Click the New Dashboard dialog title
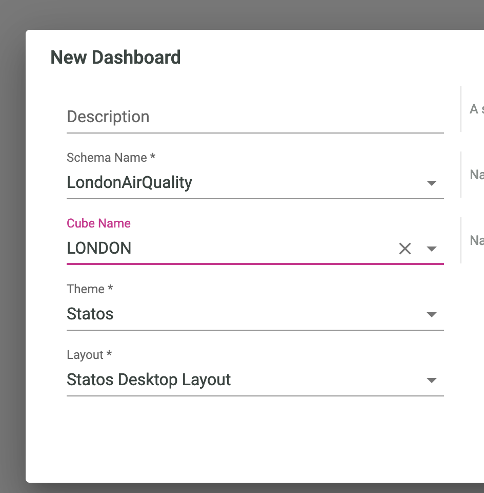Viewport: 484px width, 493px height. coord(115,57)
